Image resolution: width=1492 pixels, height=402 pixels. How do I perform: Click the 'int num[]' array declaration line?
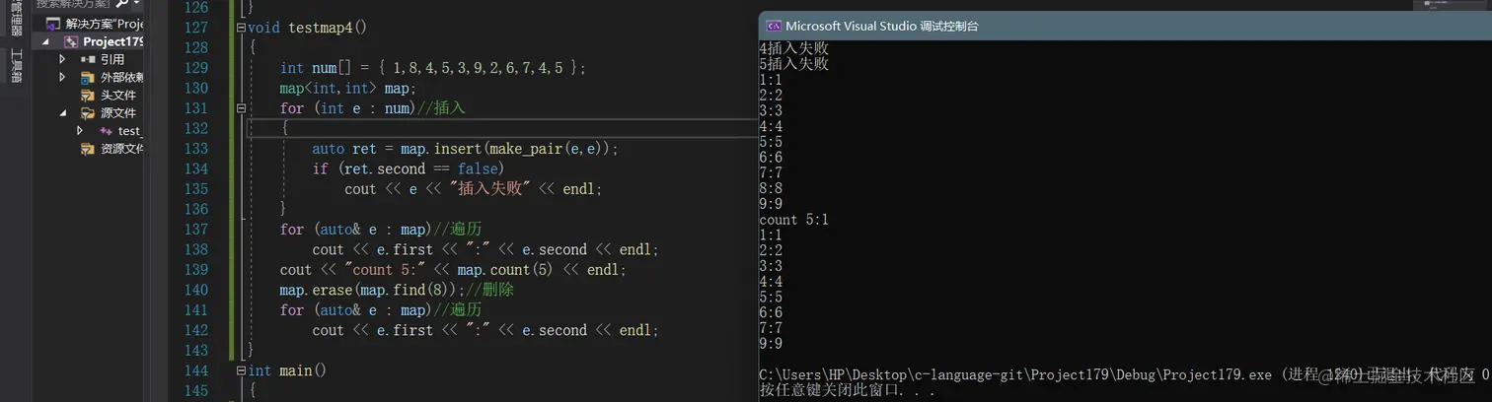coord(433,68)
